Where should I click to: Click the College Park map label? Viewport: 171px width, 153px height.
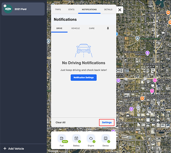[129, 91]
